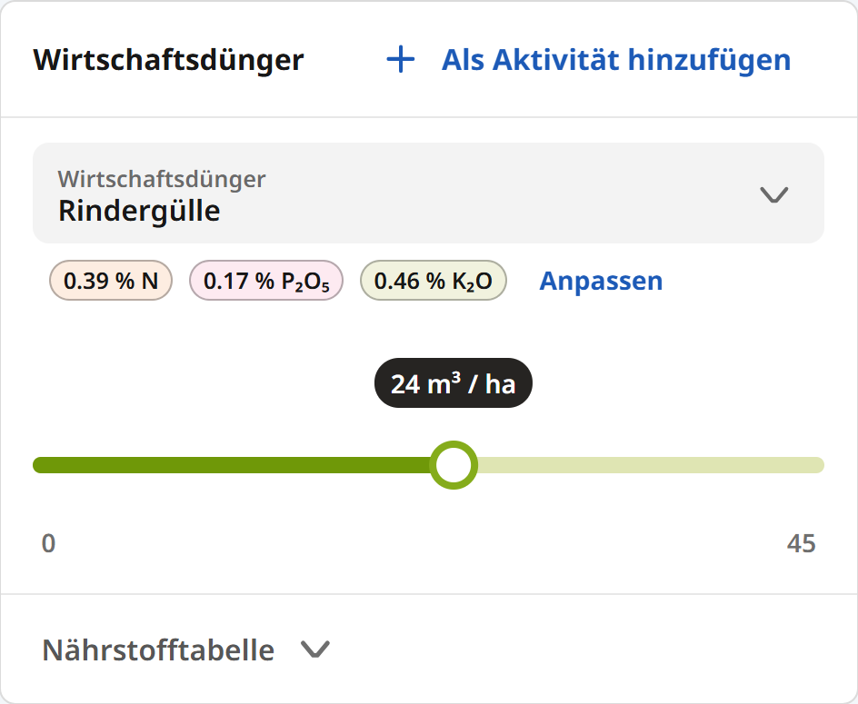Click the 24 m³ / ha value bubble
858x704 pixels.
(453, 382)
